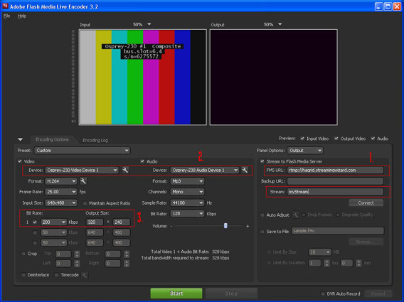
Task: Click the volume plus end
Action: tap(248, 226)
